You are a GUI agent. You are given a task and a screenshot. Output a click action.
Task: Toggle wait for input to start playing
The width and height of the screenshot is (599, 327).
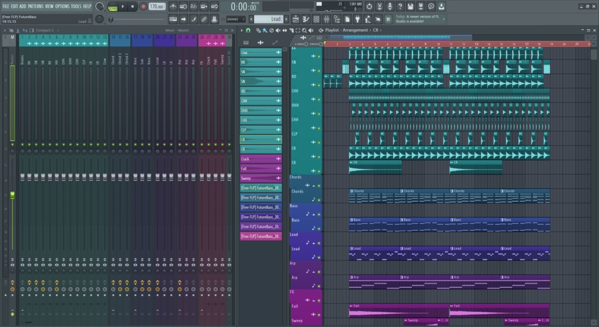click(183, 6)
